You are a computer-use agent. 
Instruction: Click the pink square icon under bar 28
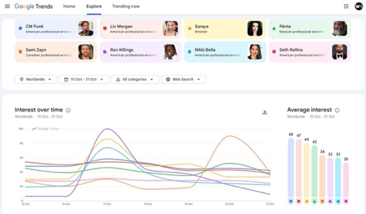click(346, 201)
